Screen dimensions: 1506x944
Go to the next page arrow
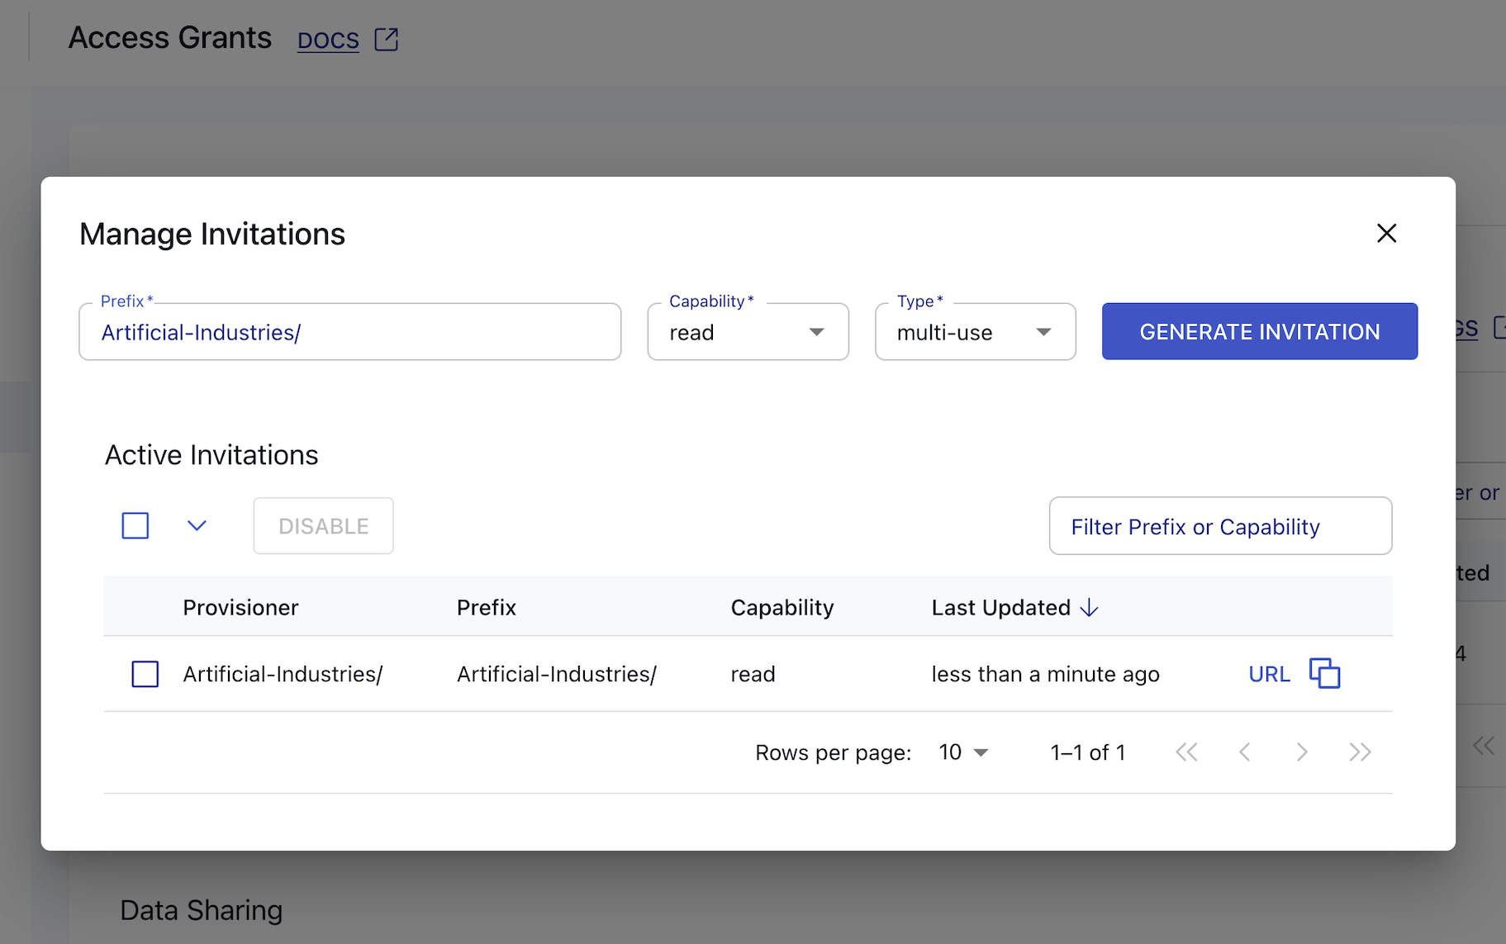click(1302, 752)
